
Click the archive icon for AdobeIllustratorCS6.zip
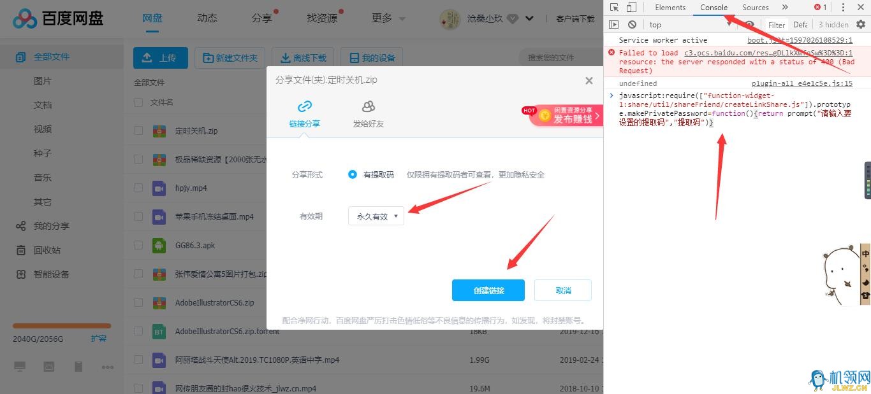coord(159,303)
